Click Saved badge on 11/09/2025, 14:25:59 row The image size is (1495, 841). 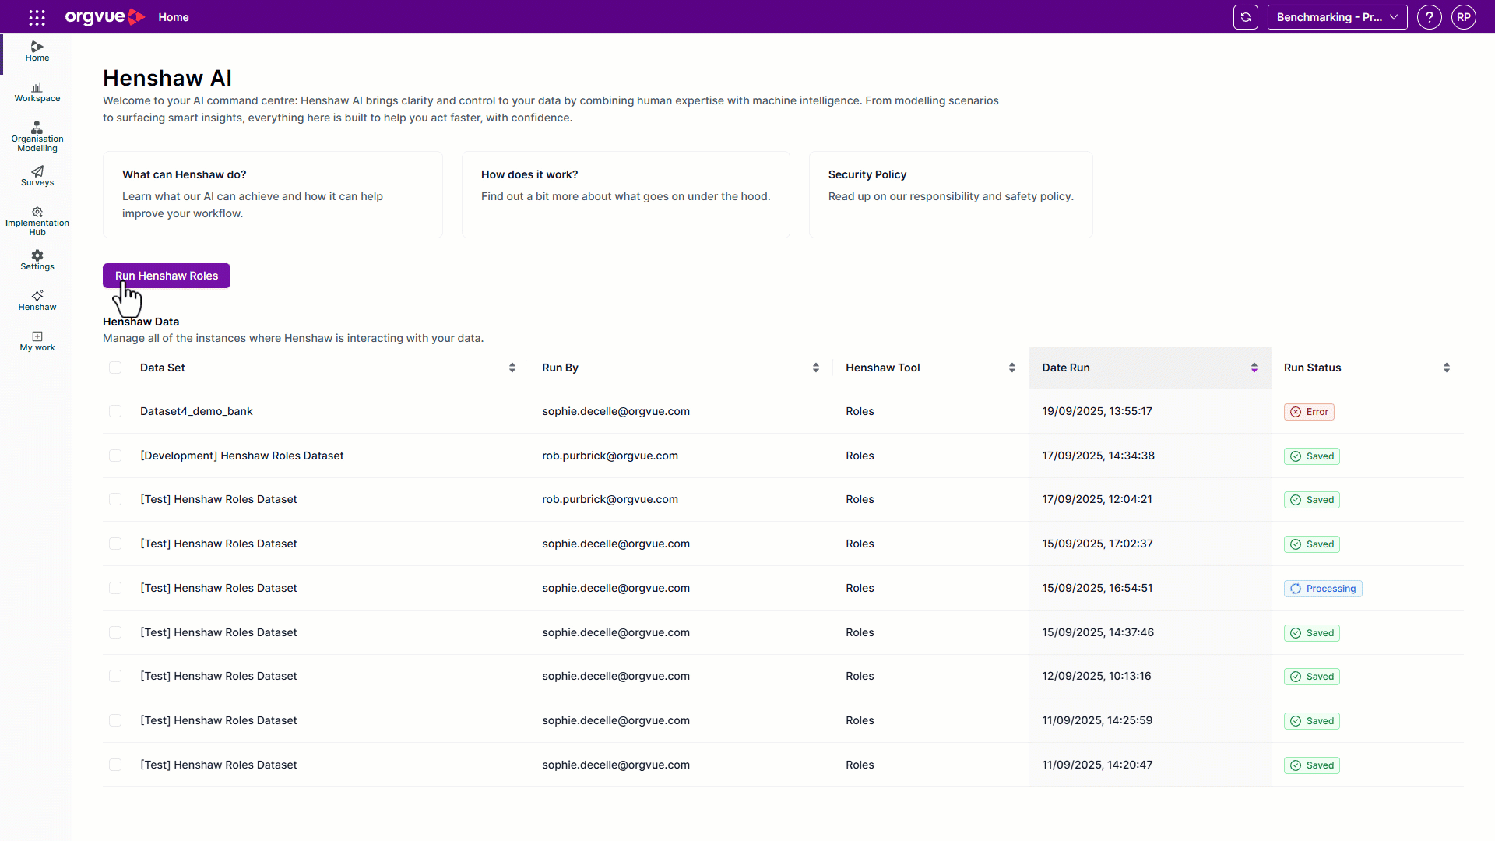[1312, 721]
